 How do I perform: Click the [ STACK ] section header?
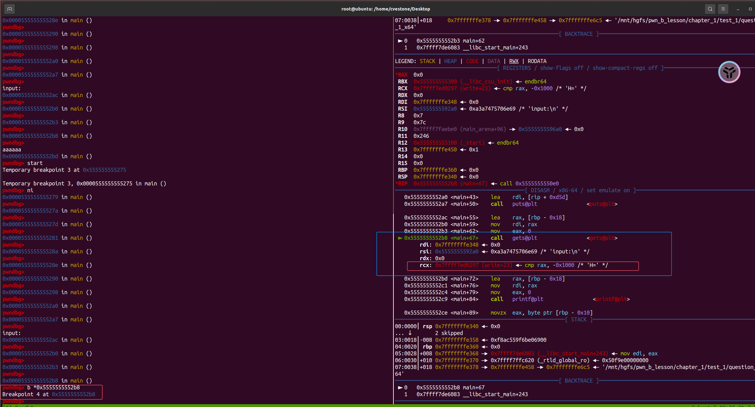point(579,320)
